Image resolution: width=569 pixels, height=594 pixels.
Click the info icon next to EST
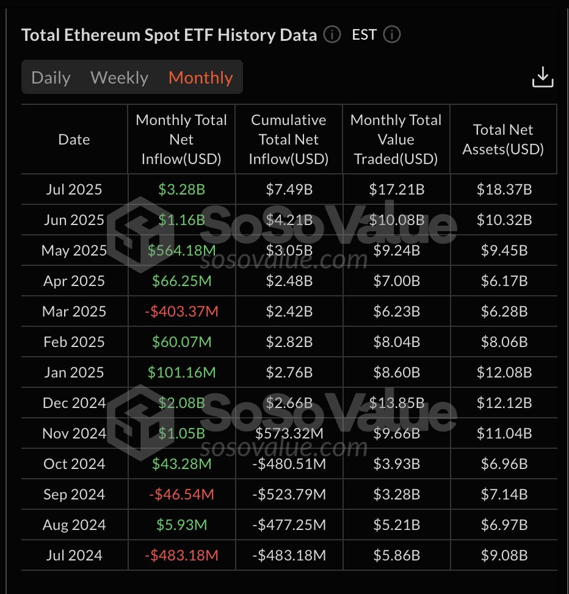[392, 35]
